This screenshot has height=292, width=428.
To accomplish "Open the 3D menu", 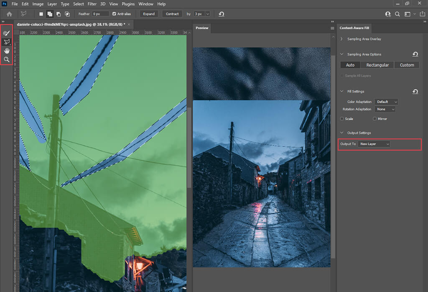I will 103,4.
